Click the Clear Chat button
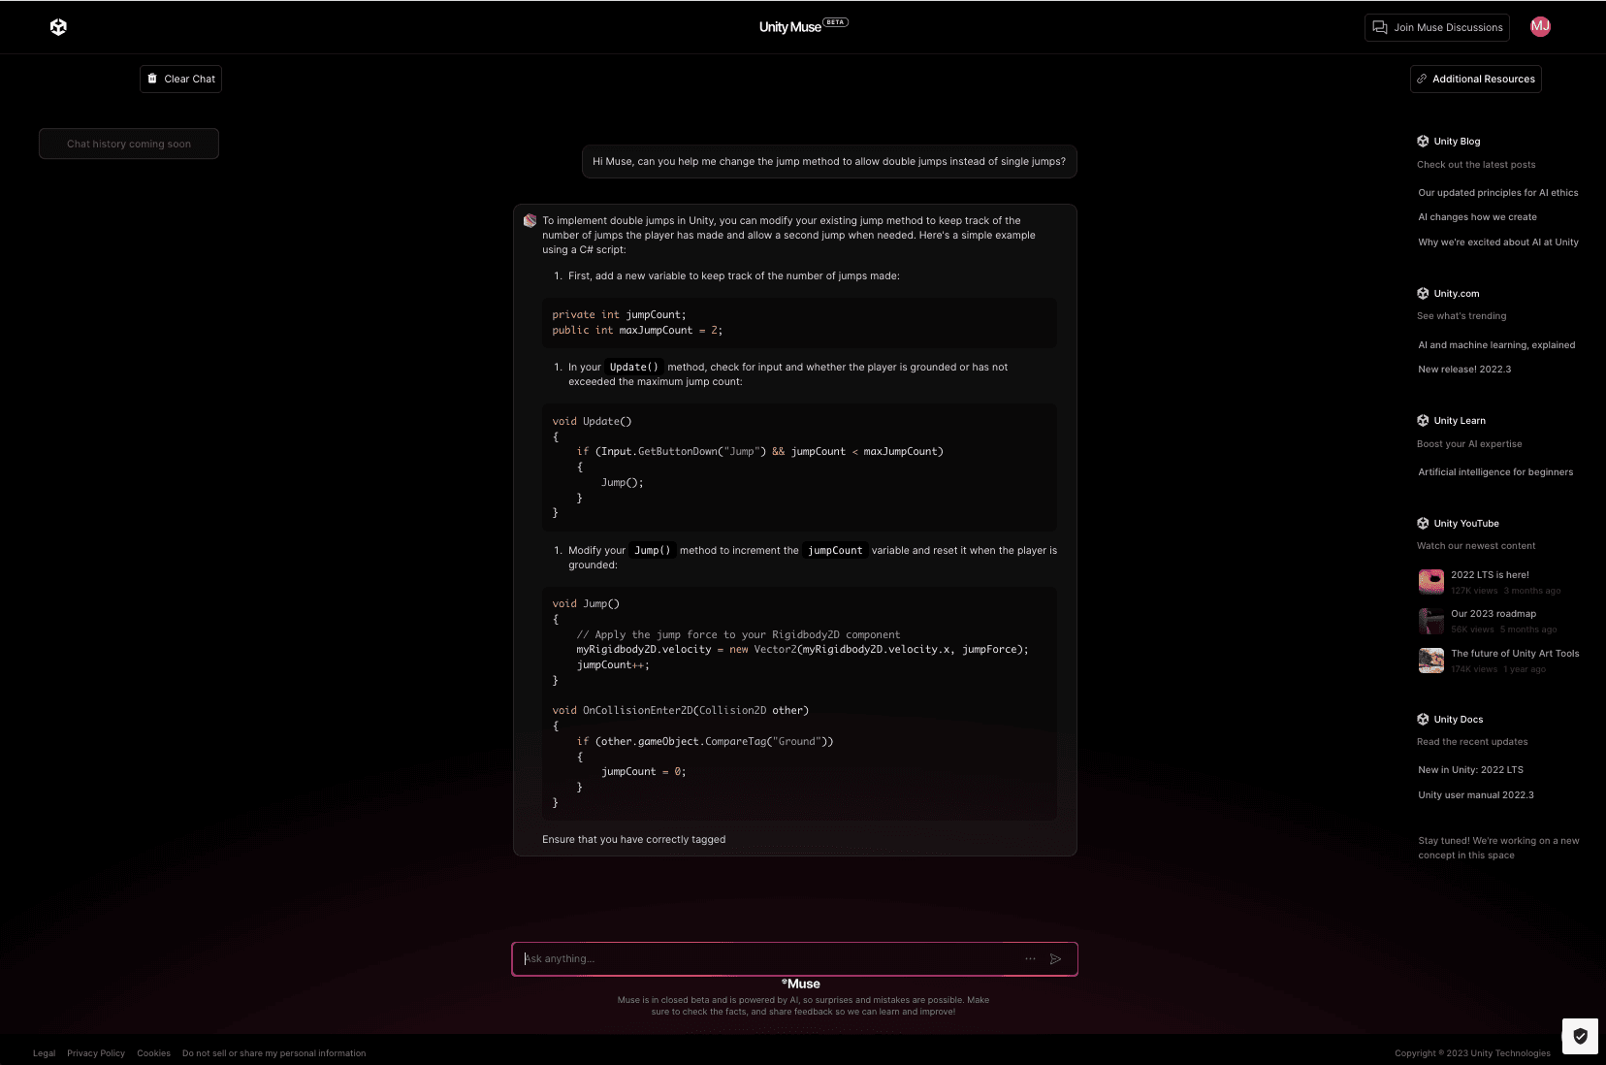The width and height of the screenshot is (1606, 1065). 180,80
